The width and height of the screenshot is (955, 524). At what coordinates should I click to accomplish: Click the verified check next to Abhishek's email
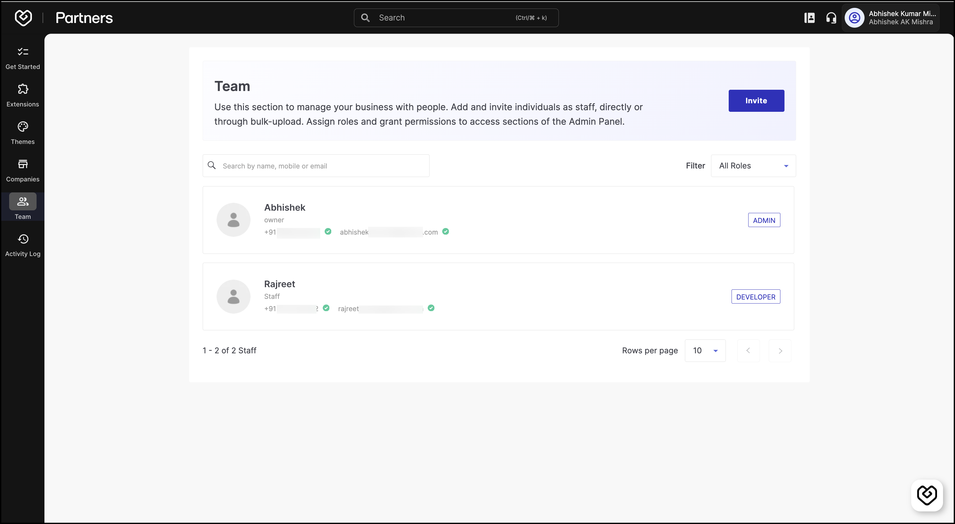446,231
